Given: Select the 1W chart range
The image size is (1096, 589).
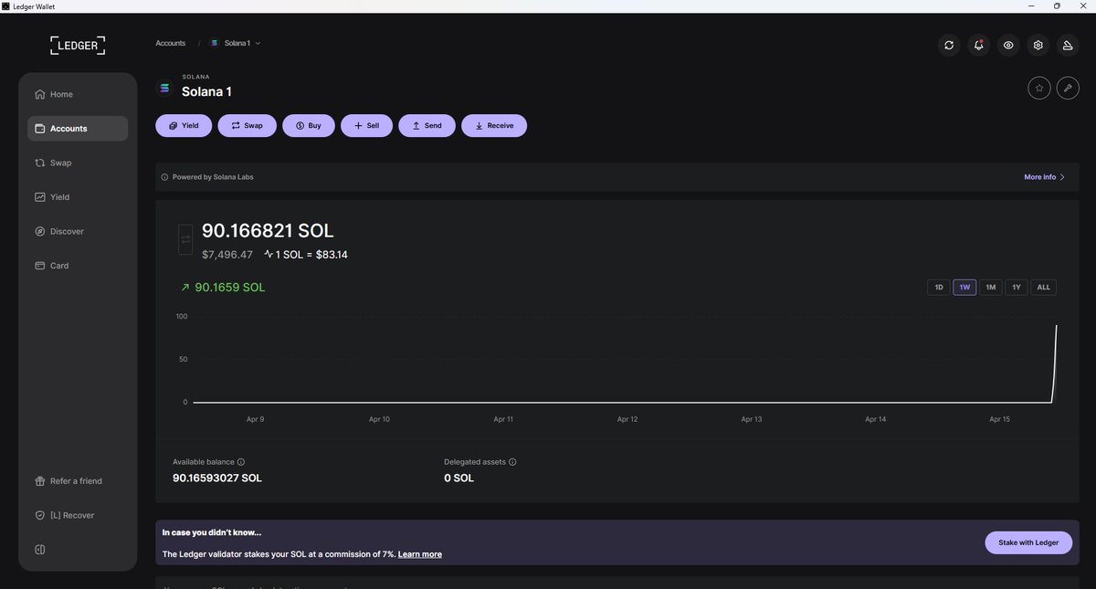Looking at the screenshot, I should tap(964, 287).
